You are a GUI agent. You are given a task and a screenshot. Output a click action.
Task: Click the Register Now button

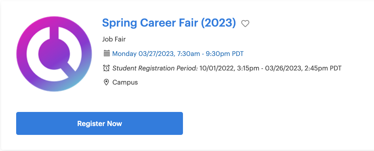[99, 123]
